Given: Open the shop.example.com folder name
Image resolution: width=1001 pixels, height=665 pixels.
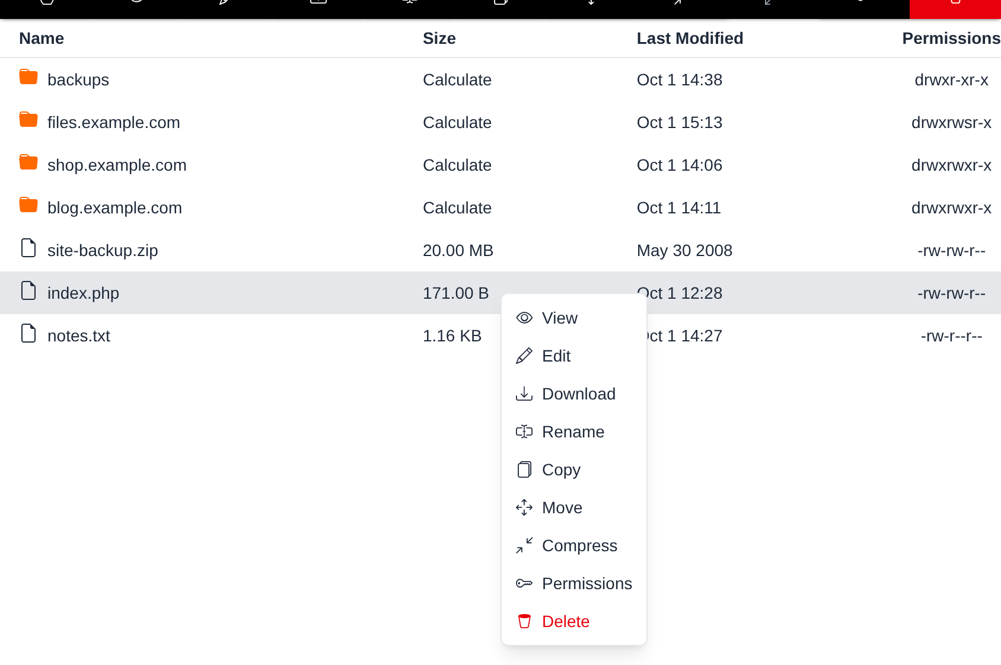Looking at the screenshot, I should [x=117, y=165].
